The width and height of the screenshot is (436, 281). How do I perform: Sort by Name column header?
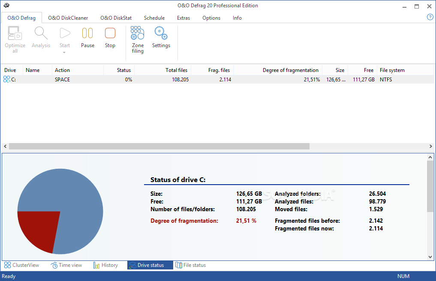click(x=38, y=70)
